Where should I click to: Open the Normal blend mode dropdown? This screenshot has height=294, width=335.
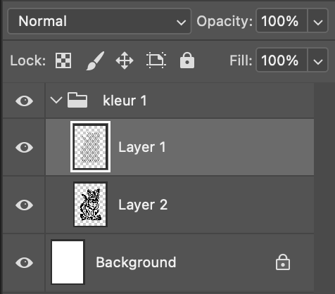tap(100, 21)
